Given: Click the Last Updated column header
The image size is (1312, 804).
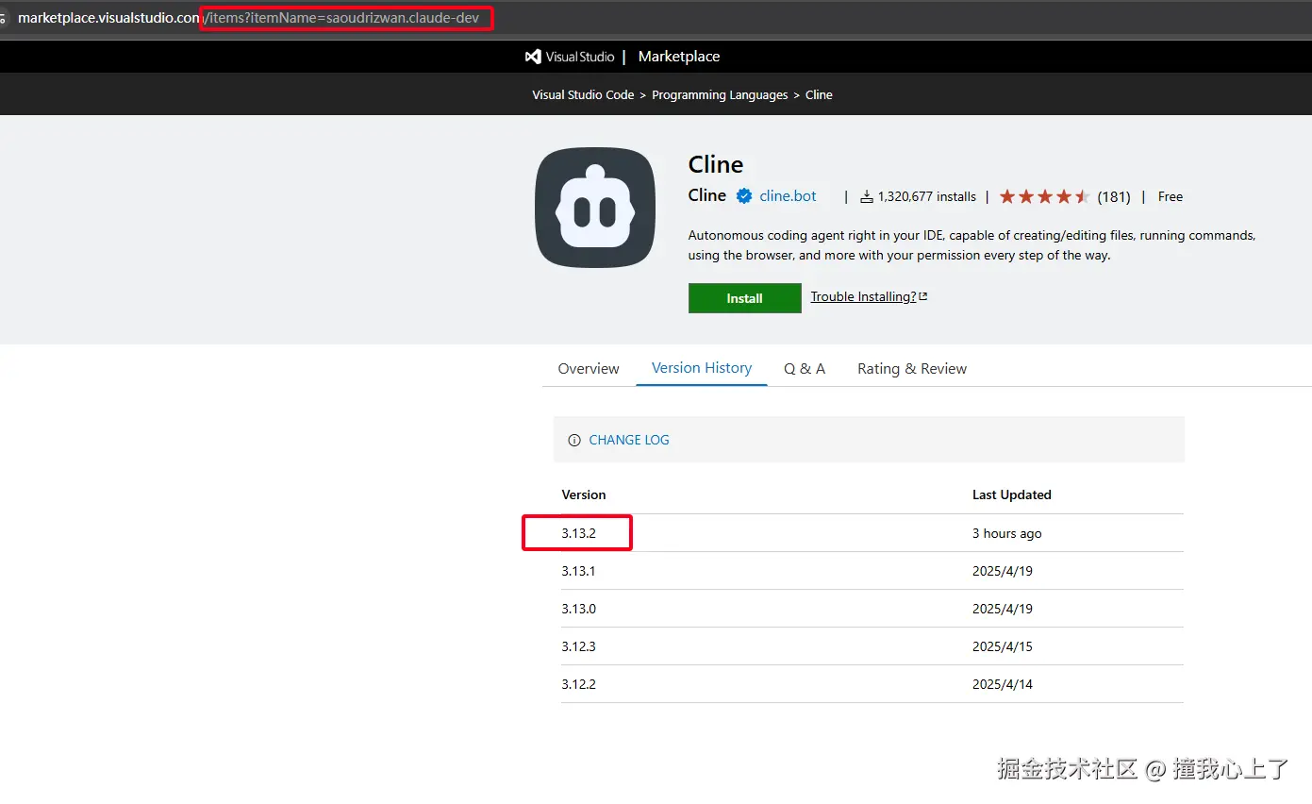Looking at the screenshot, I should pyautogui.click(x=1011, y=494).
